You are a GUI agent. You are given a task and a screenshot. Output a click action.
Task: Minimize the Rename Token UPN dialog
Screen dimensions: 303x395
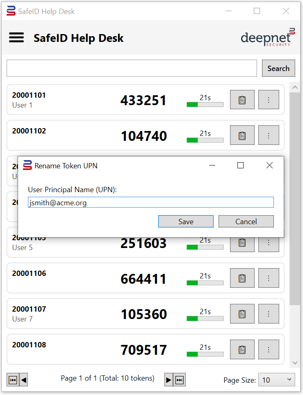click(x=212, y=165)
